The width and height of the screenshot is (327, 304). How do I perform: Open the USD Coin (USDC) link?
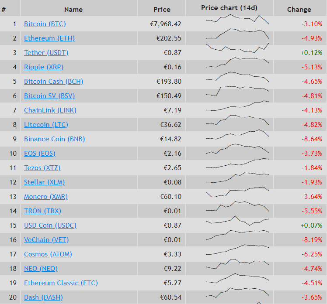(x=50, y=225)
